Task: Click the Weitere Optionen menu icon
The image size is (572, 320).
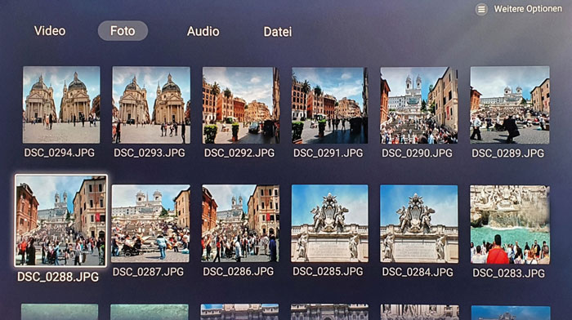Action: 481,10
